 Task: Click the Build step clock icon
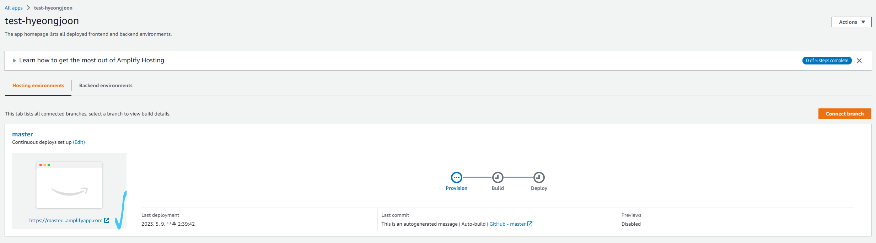tap(498, 177)
